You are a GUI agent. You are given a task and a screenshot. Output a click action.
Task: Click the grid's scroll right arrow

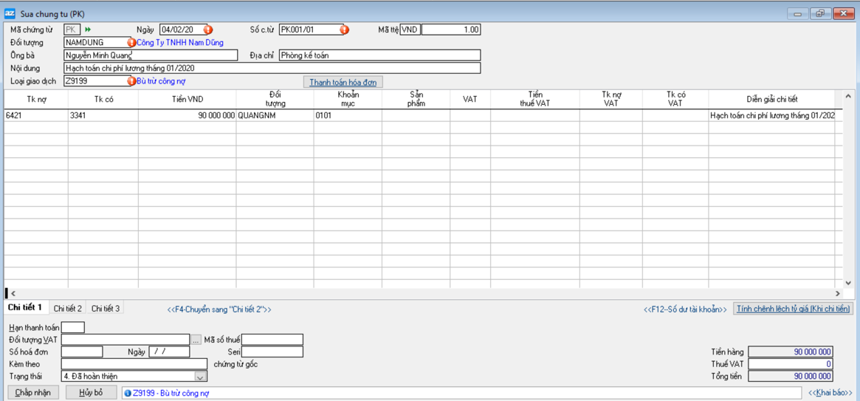pos(837,294)
